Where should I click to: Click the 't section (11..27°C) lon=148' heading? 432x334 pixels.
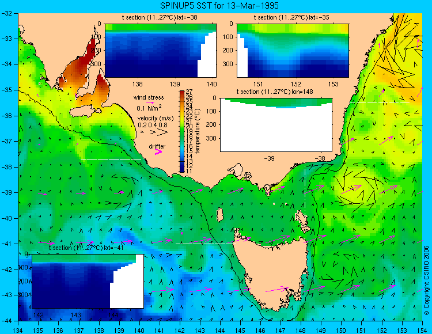pyautogui.click(x=275, y=92)
